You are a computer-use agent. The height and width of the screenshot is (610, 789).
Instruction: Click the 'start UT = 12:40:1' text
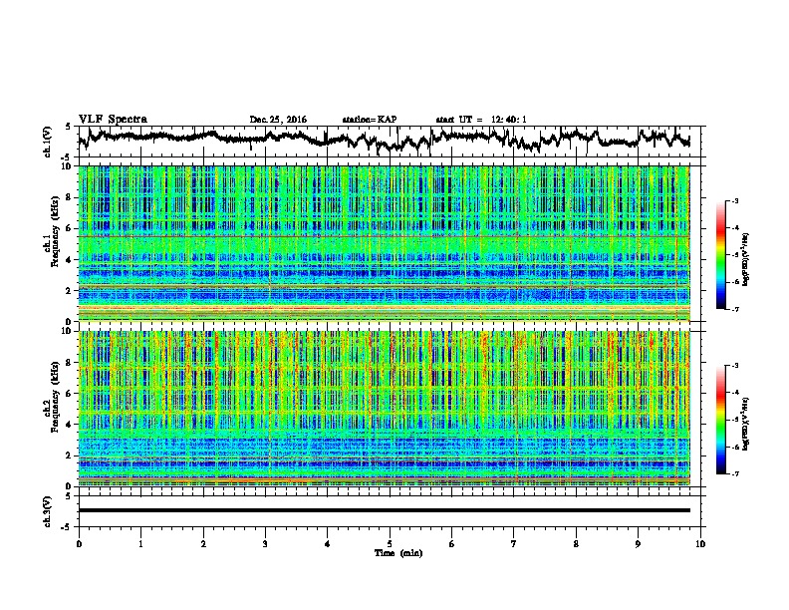(x=481, y=120)
